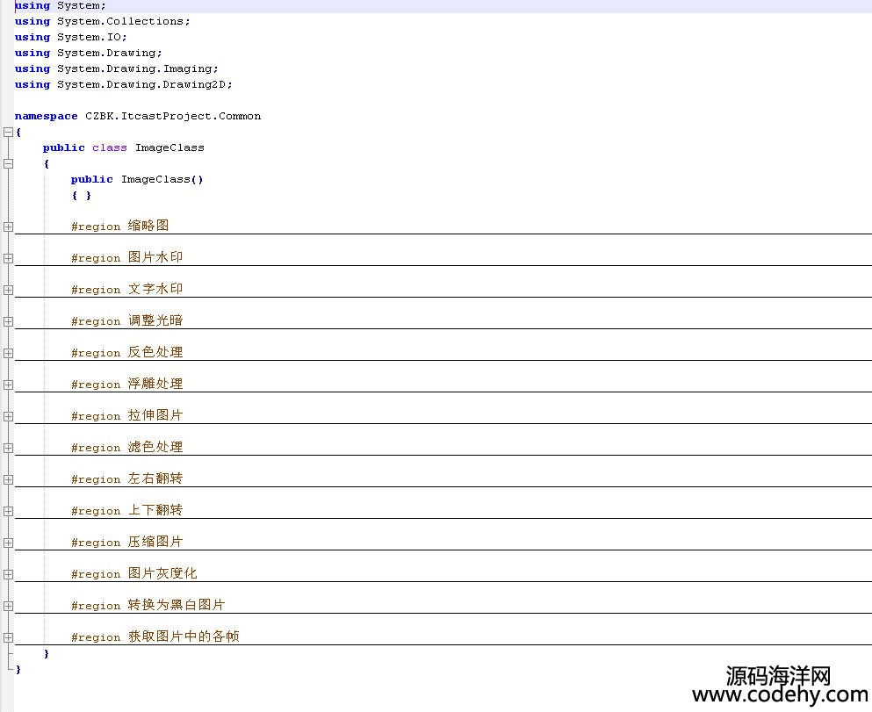Expand the 获取图片中的各帧 region
The image size is (872, 712).
click(8, 637)
